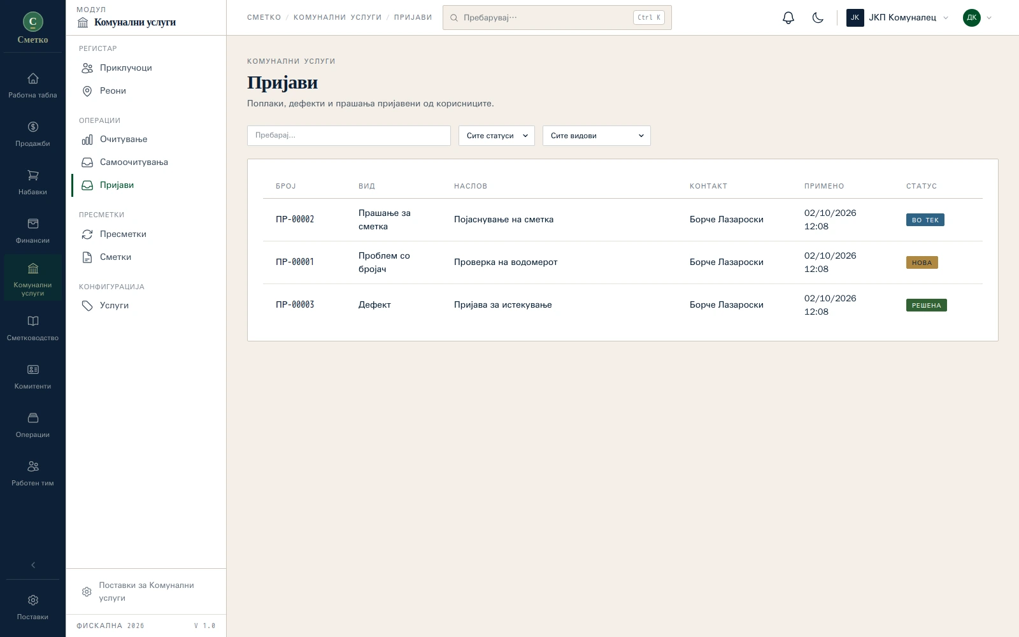Image resolution: width=1019 pixels, height=637 pixels.
Task: Open Поставки за Комунални услуги
Action: click(x=146, y=592)
